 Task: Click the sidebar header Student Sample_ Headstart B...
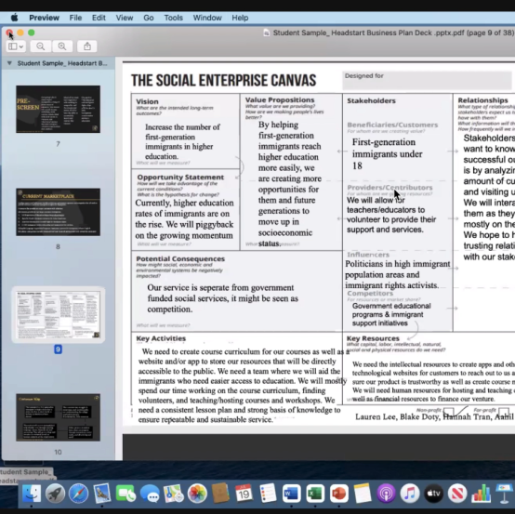62,63
